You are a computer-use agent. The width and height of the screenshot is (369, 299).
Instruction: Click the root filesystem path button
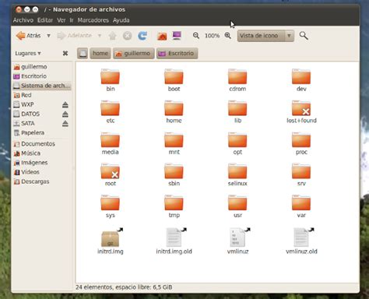[83, 54]
